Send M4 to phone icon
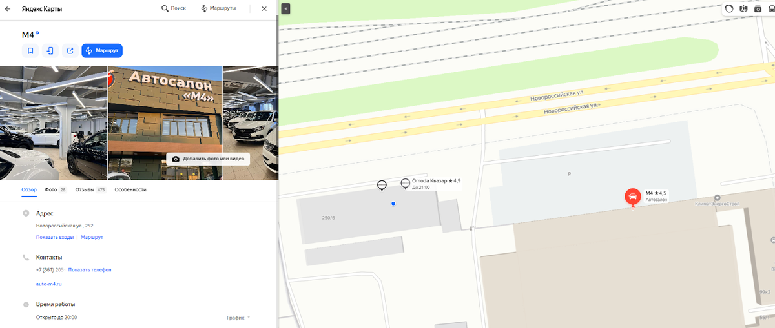The image size is (775, 328). pos(50,50)
